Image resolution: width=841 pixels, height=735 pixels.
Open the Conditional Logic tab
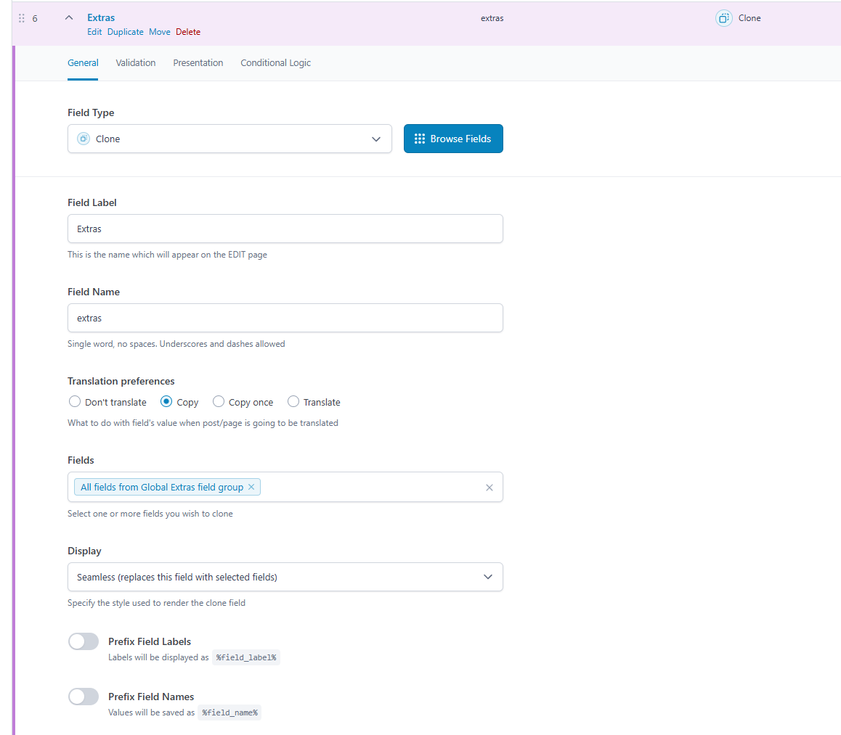click(x=276, y=62)
